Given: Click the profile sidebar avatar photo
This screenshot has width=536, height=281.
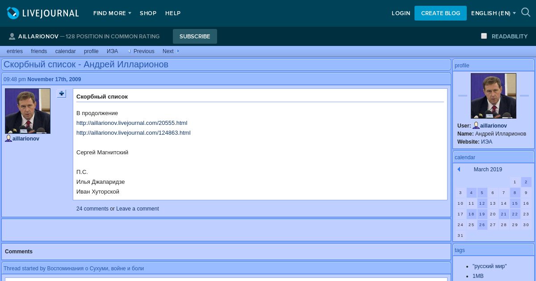Looking at the screenshot, I should (x=494, y=96).
